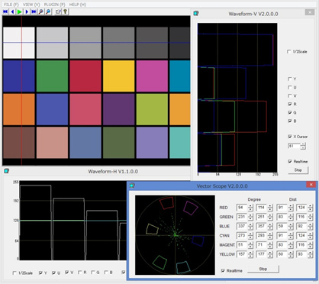The height and width of the screenshot is (284, 319).
Task: Open the FILE (F) menu
Action: (11, 5)
